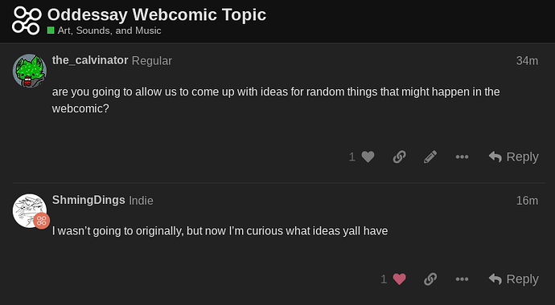Like the_calvinator's post with the heart

click(x=368, y=157)
